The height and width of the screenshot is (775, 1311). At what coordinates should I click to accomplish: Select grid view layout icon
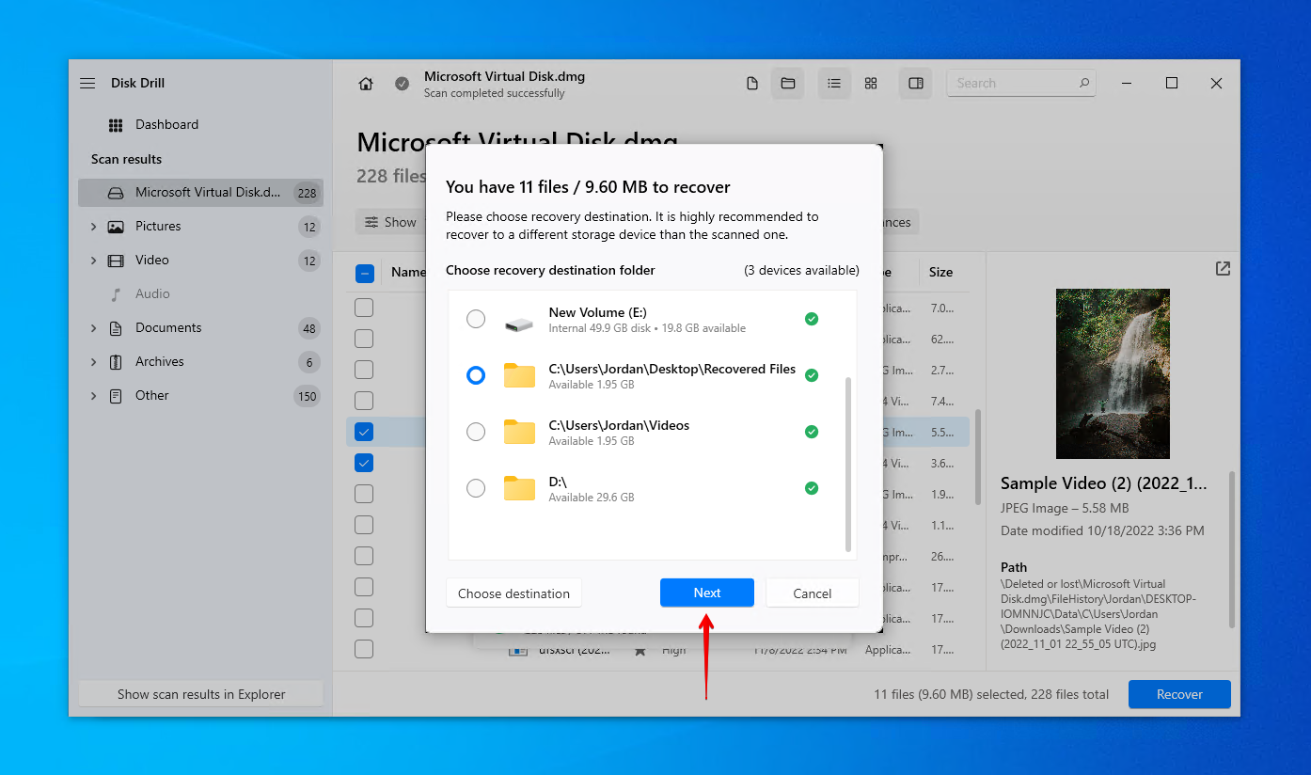(x=871, y=84)
